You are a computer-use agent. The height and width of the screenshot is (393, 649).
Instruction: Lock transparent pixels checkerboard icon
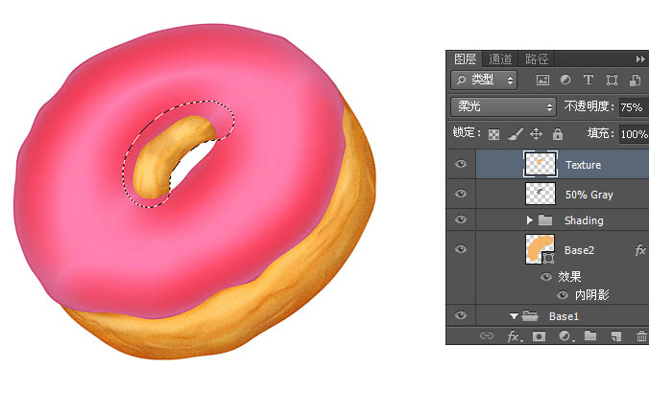(493, 134)
